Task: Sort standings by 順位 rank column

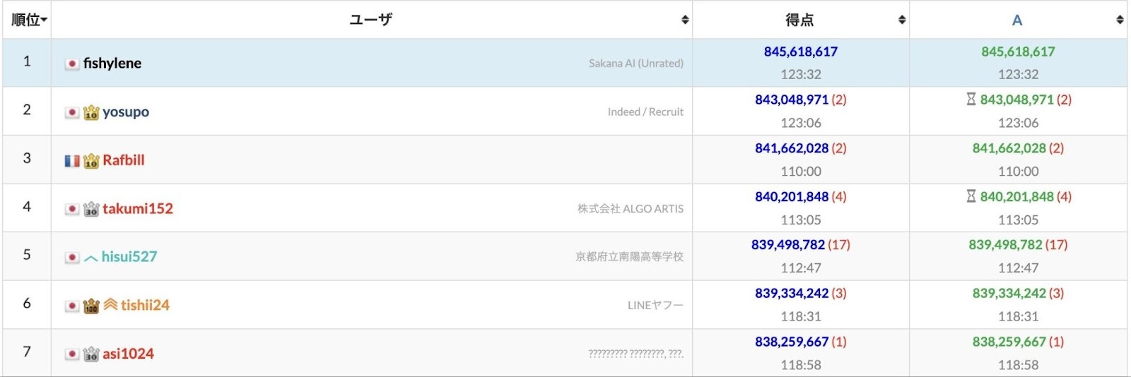Action: (x=28, y=20)
